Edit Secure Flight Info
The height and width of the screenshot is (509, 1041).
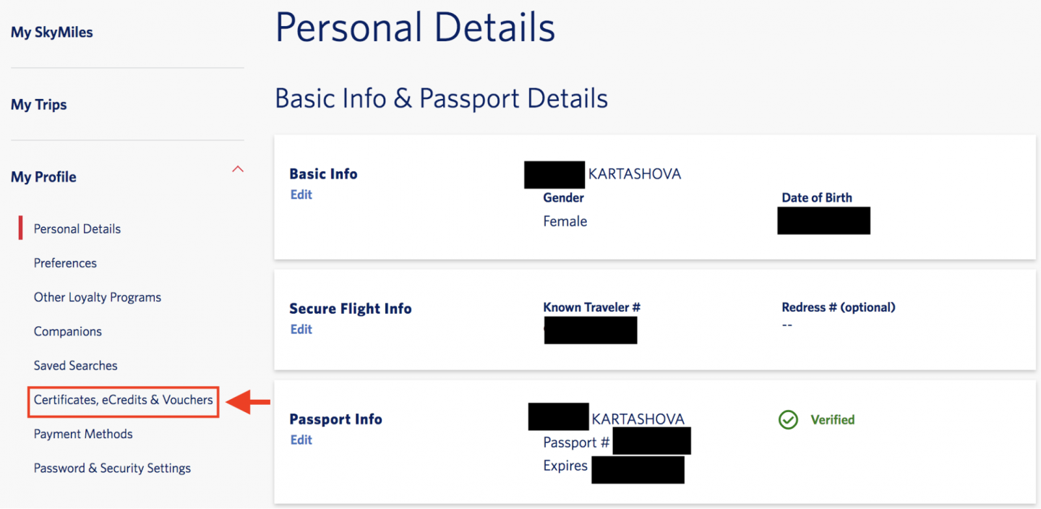(x=301, y=330)
